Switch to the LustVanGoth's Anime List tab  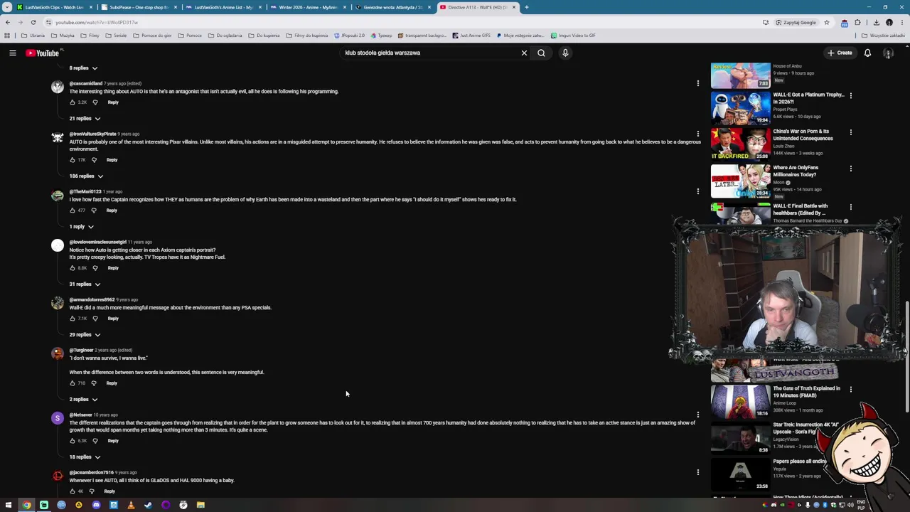(223, 7)
